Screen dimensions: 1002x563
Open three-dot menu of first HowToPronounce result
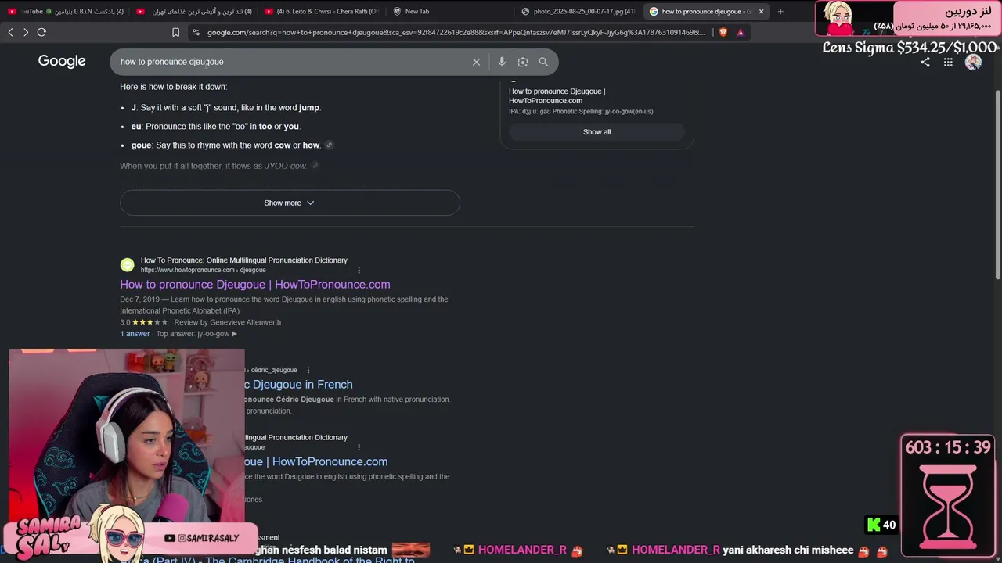point(359,270)
